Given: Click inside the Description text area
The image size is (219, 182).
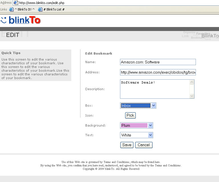Looking at the screenshot, I should [x=155, y=89].
